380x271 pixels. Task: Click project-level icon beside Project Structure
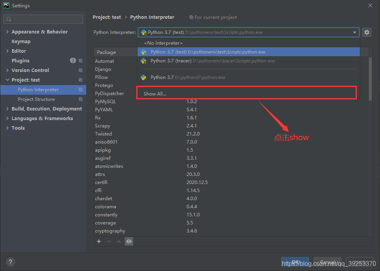[80, 99]
